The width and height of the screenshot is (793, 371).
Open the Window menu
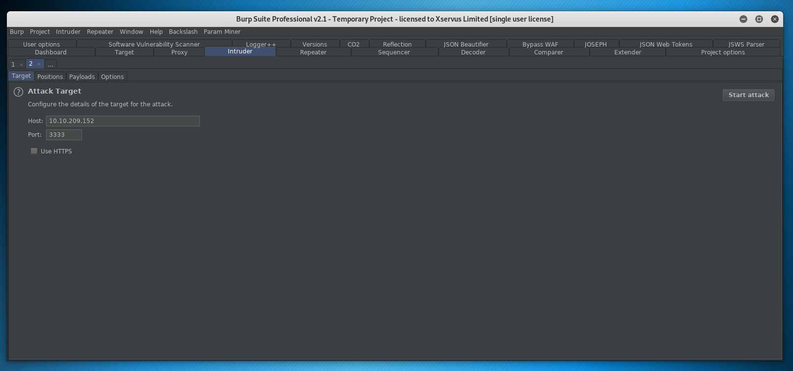pos(132,32)
